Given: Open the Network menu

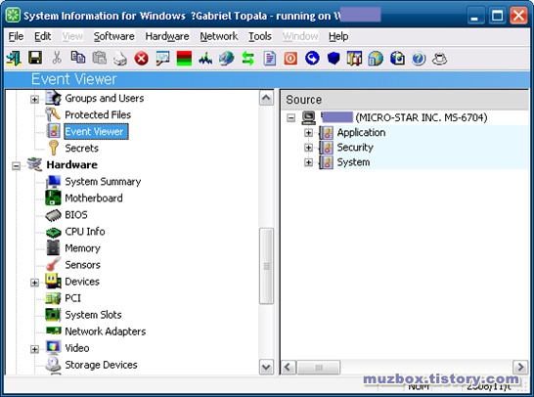Looking at the screenshot, I should tap(219, 36).
